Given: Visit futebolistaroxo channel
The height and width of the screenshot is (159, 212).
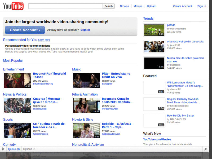Looking at the screenshot, I should pos(41,134).
